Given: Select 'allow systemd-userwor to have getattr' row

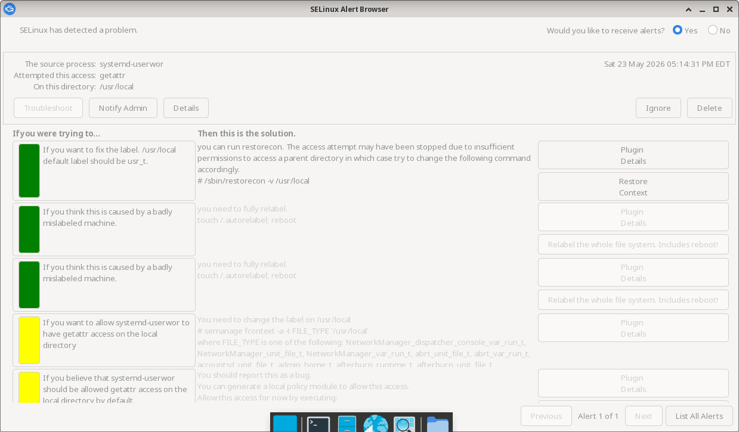Looking at the screenshot, I should pyautogui.click(x=104, y=340).
